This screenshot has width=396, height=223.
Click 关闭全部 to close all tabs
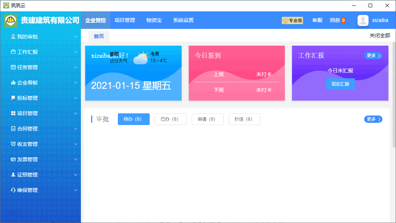tap(380, 35)
